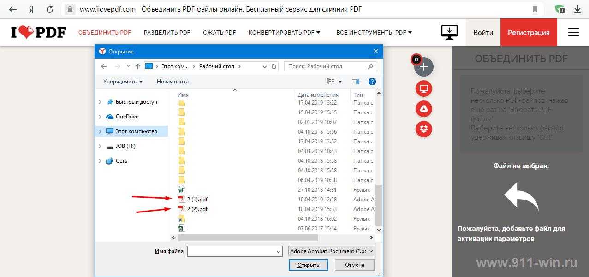Click the desktop app monitor icon in header

449,32
